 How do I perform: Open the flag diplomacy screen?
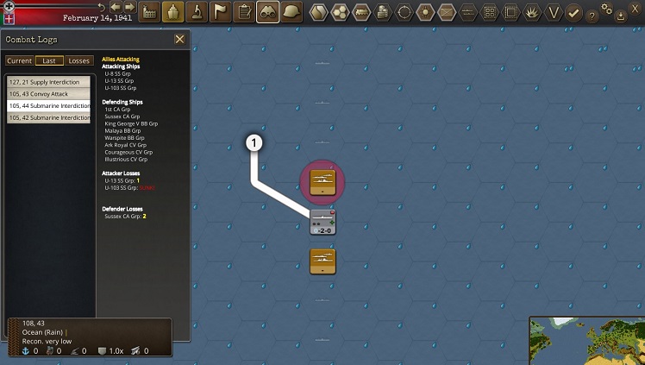[x=221, y=11]
